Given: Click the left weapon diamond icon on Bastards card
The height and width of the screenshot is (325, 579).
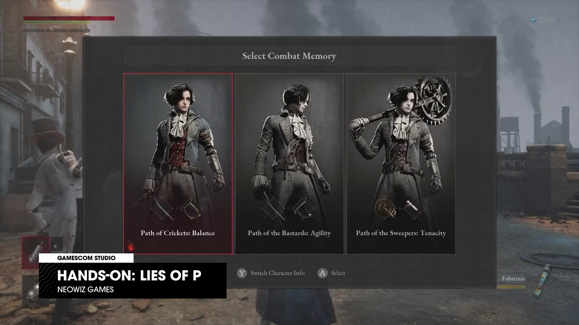Looking at the screenshot, I should [273, 208].
